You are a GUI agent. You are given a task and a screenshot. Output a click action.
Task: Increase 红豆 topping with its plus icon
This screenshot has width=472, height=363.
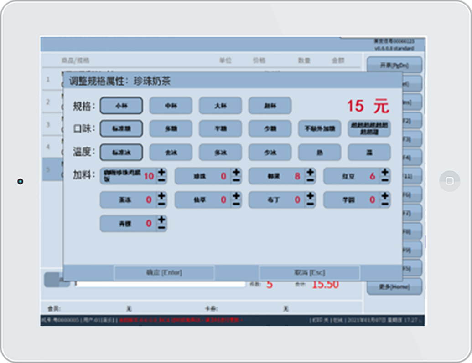(385, 172)
